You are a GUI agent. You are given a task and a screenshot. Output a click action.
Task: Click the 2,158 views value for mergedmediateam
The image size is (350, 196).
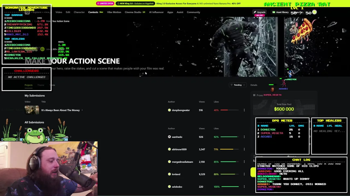click(x=202, y=162)
